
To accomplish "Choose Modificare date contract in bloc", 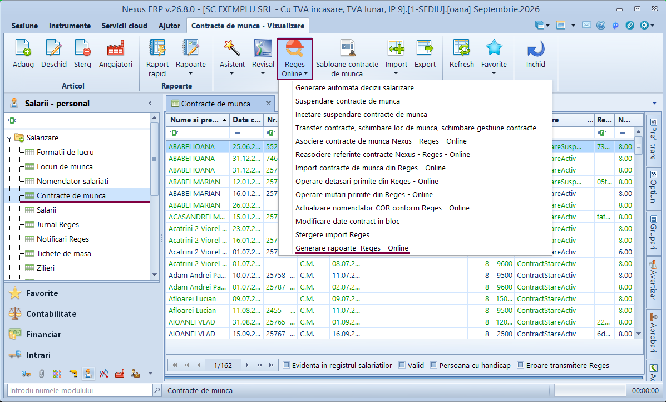I will [x=347, y=222].
